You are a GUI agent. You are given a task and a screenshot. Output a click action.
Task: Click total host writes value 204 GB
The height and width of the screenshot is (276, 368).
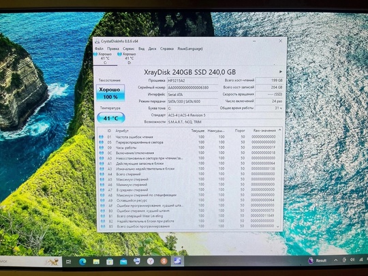269,87
